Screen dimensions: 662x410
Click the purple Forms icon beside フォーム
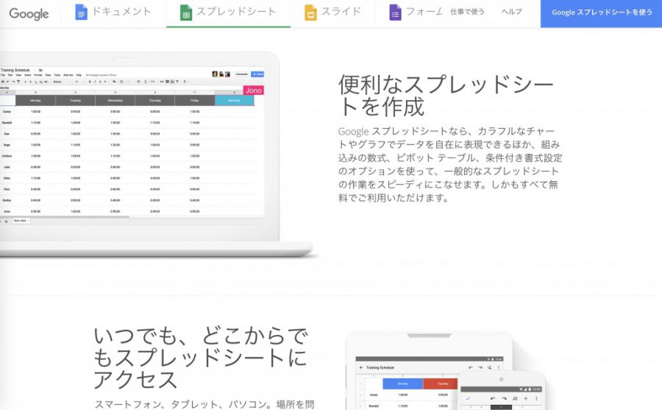395,13
